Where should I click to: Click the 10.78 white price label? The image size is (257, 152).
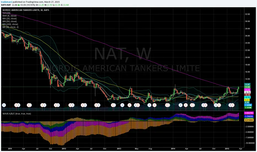pyautogui.click(x=247, y=92)
